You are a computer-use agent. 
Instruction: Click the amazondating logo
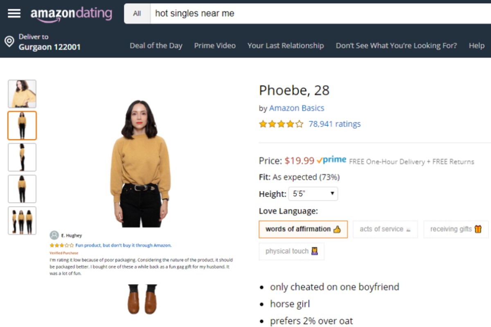click(71, 14)
